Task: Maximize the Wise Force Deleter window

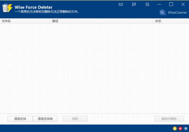Action: [x=171, y=4]
